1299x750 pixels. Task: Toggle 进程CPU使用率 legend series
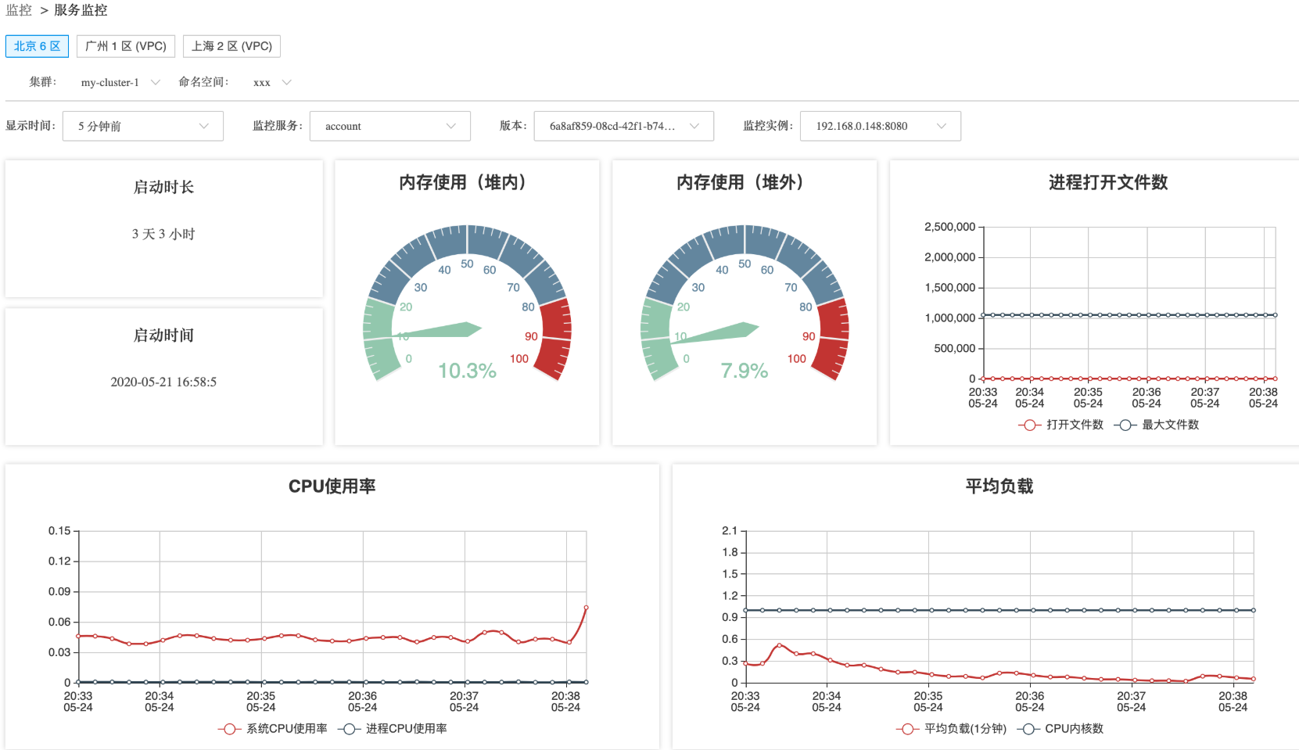[393, 729]
